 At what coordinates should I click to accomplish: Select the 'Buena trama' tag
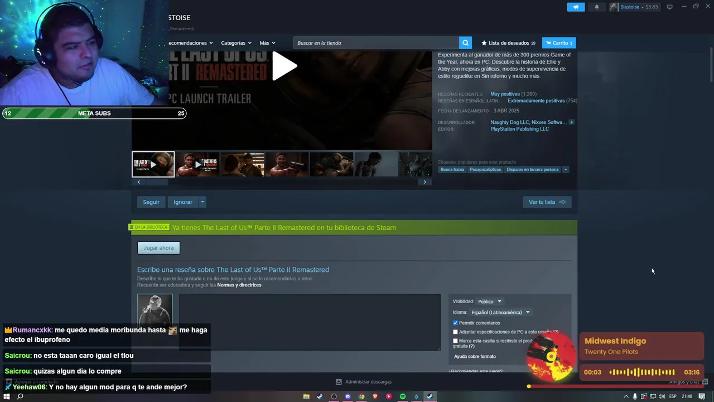click(x=452, y=170)
